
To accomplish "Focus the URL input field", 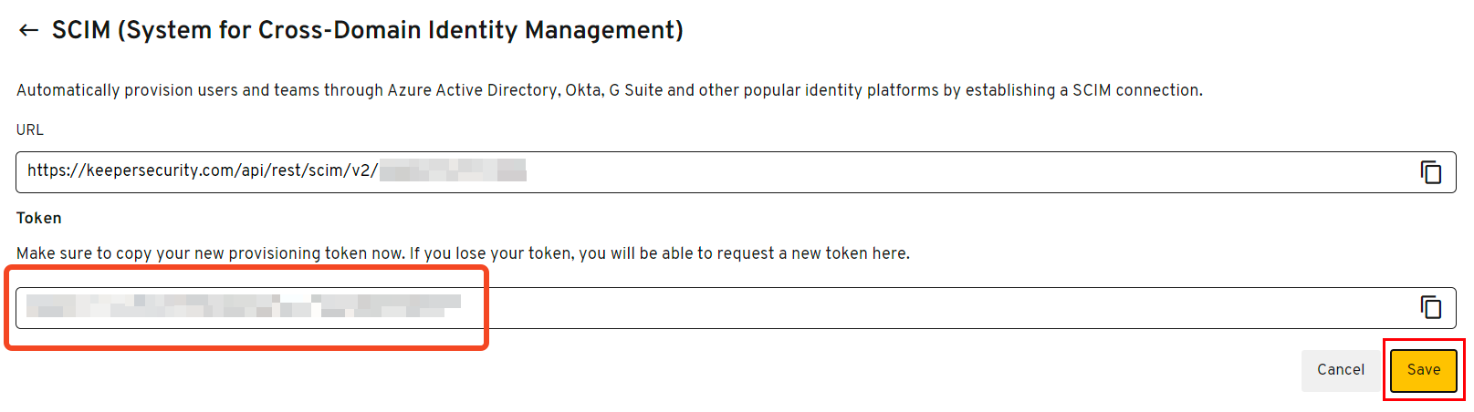I will [x=736, y=172].
